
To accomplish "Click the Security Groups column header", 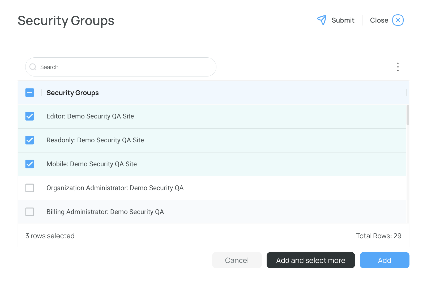I will tap(72, 93).
